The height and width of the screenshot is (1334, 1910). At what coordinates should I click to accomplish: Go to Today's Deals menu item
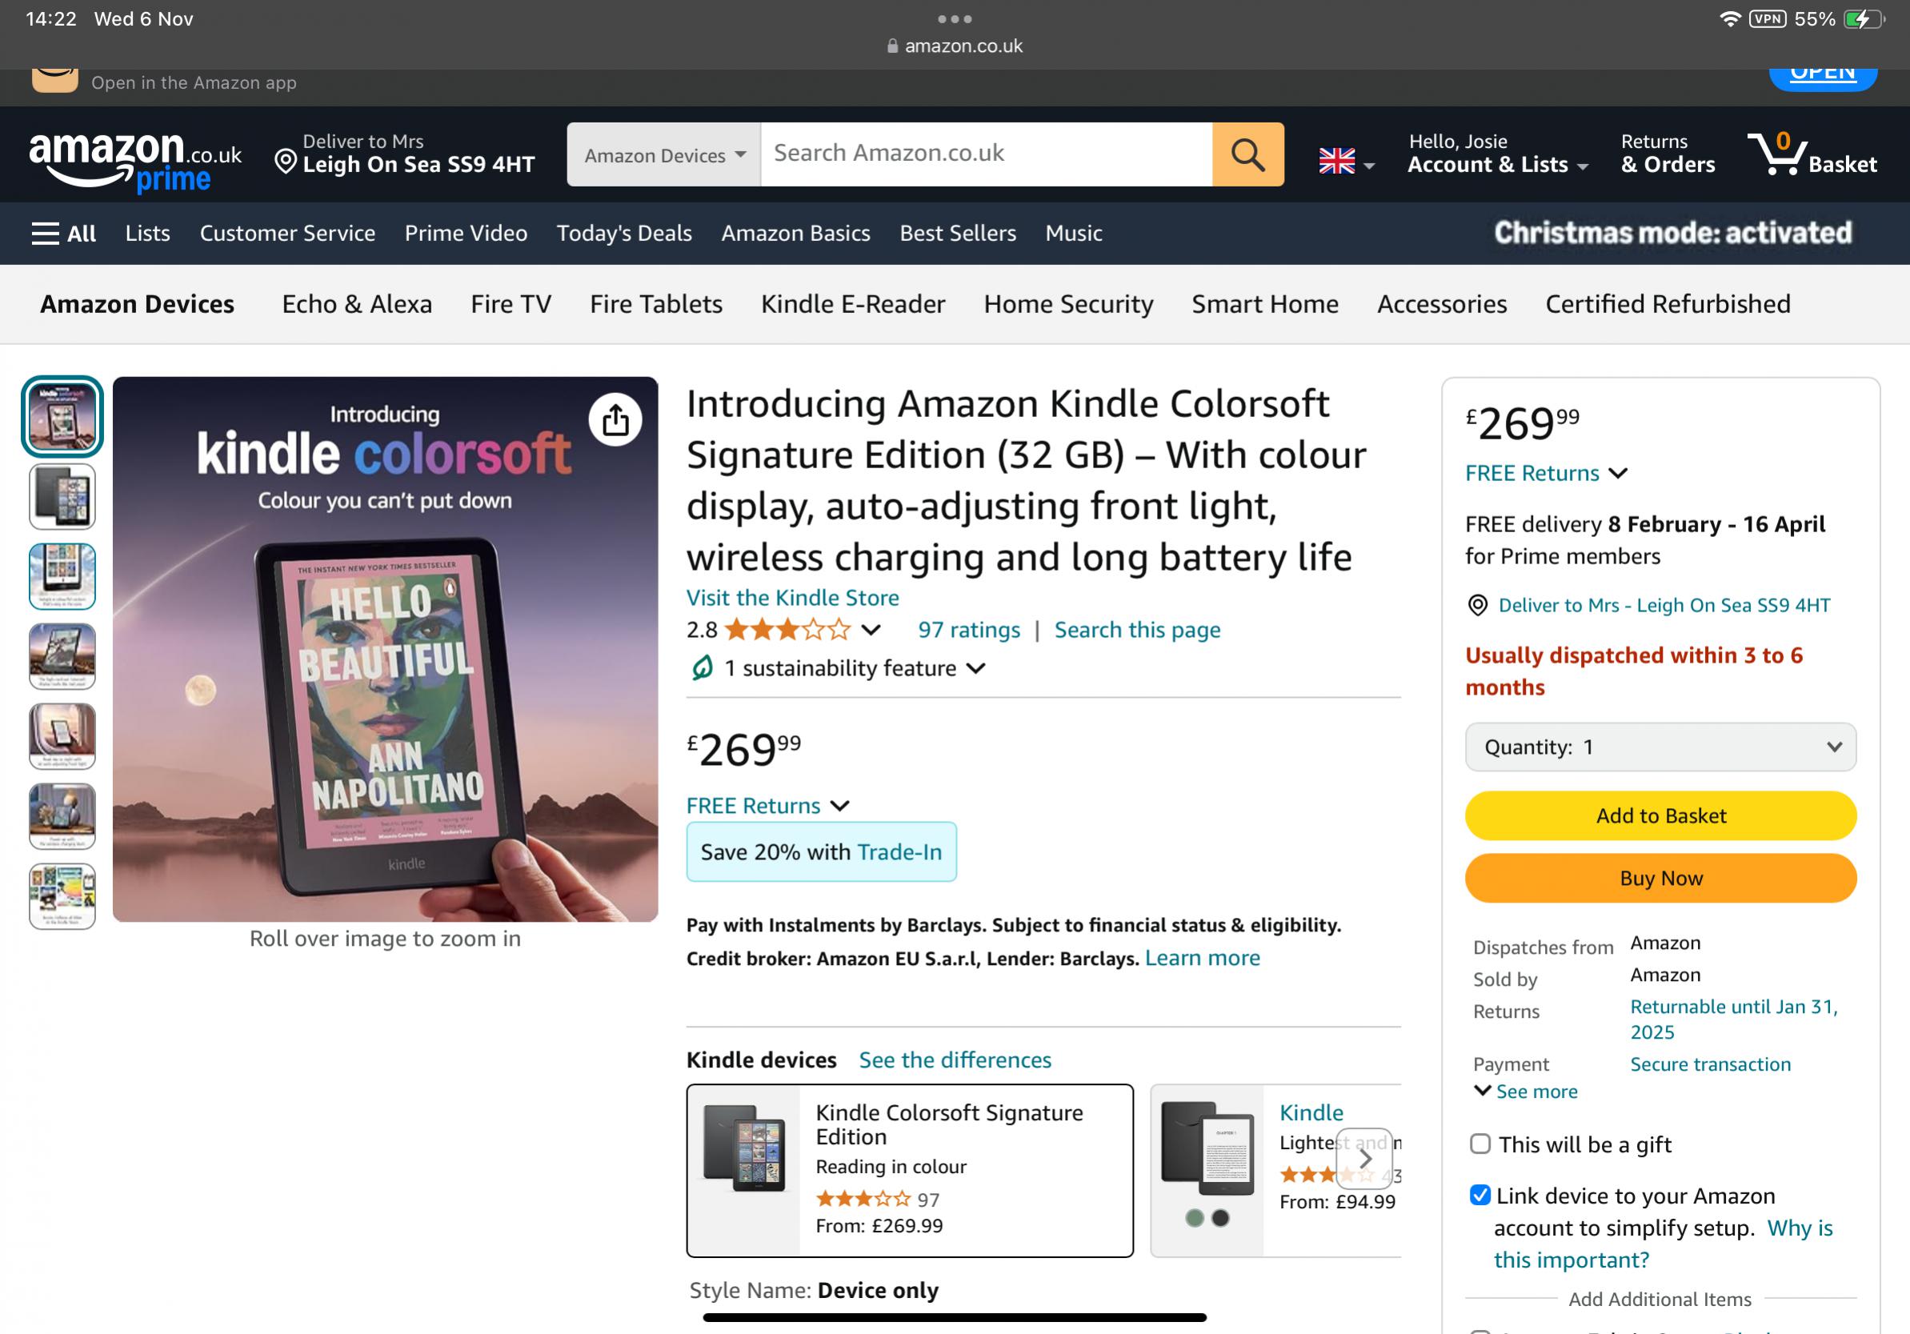[x=624, y=234]
